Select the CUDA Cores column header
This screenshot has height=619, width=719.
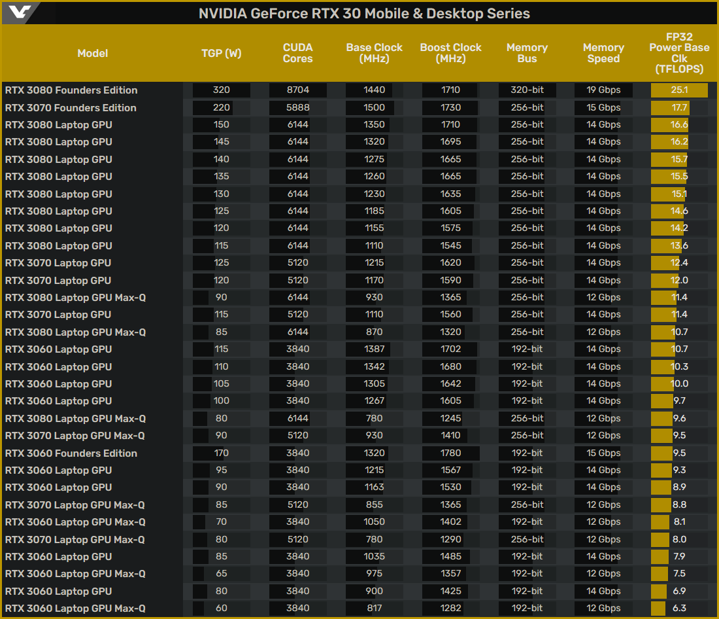(x=297, y=53)
